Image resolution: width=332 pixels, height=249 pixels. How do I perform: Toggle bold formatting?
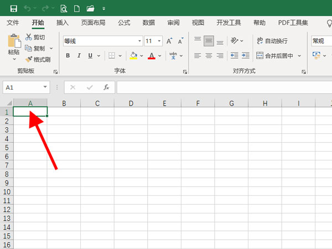click(x=68, y=55)
